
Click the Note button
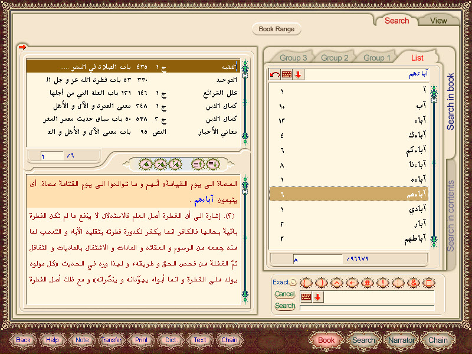pyautogui.click(x=82, y=340)
